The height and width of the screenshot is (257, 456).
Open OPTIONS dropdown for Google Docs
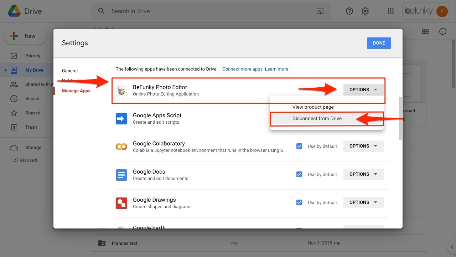pyautogui.click(x=363, y=174)
